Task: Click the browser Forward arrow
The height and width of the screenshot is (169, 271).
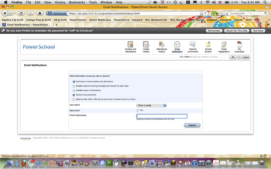Action: click(11, 13)
